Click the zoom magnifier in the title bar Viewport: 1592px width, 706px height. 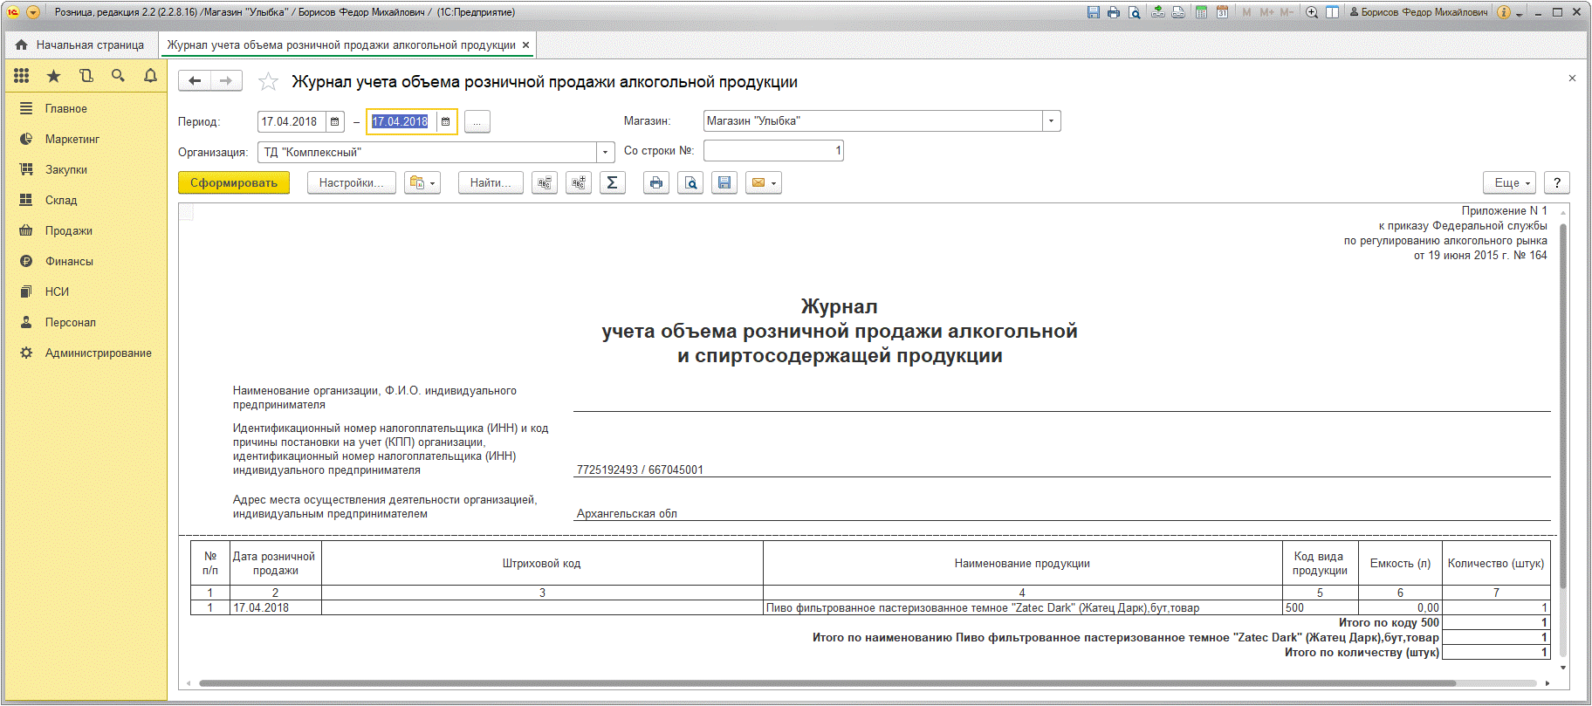(x=1312, y=12)
